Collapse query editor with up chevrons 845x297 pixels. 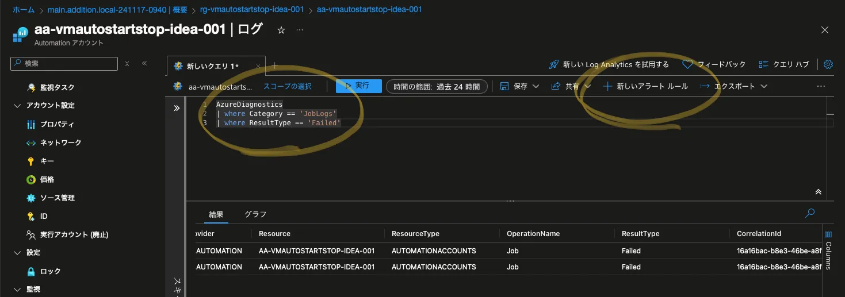[819, 192]
